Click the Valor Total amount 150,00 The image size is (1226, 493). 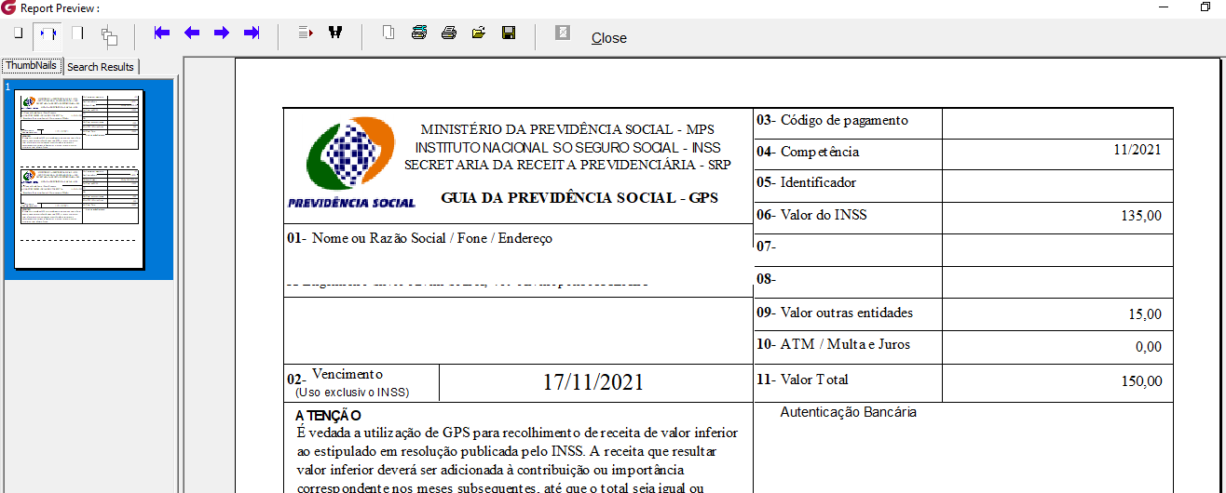coord(1141,381)
